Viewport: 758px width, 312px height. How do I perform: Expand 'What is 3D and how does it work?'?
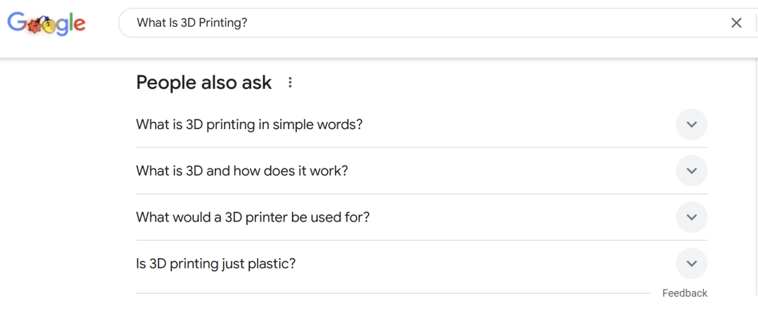click(422, 171)
